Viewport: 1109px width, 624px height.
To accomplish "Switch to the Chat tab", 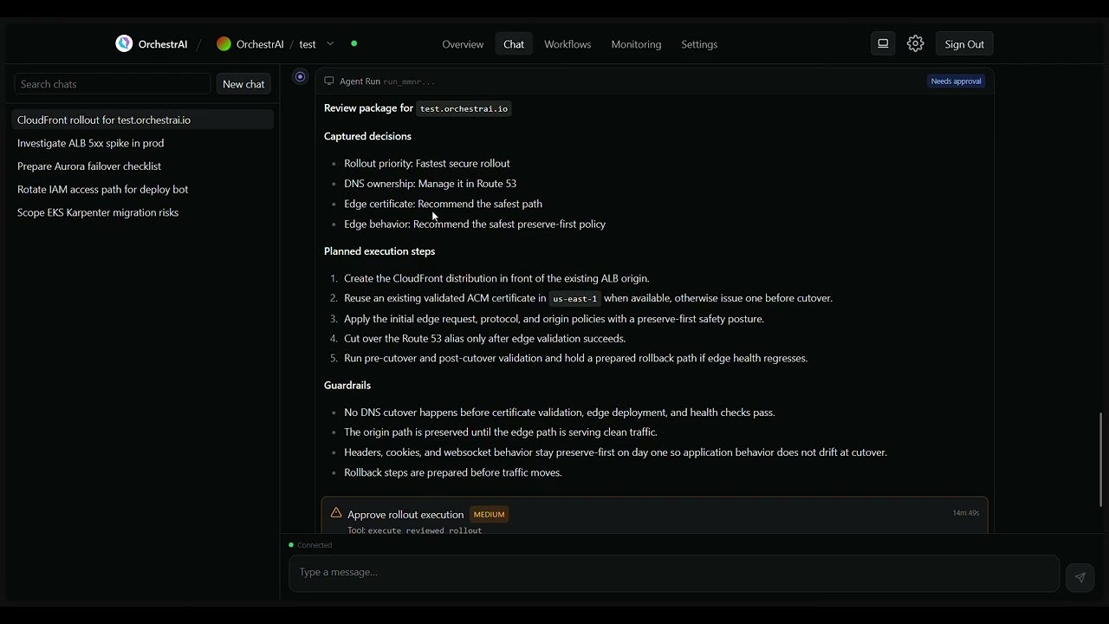I will [514, 44].
